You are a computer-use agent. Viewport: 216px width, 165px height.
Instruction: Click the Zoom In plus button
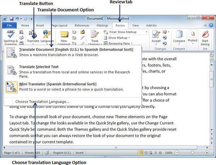pyautogui.click(x=207, y=153)
